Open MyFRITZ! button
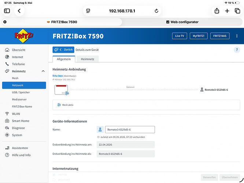The width and height of the screenshot is (244, 183). [199, 36]
